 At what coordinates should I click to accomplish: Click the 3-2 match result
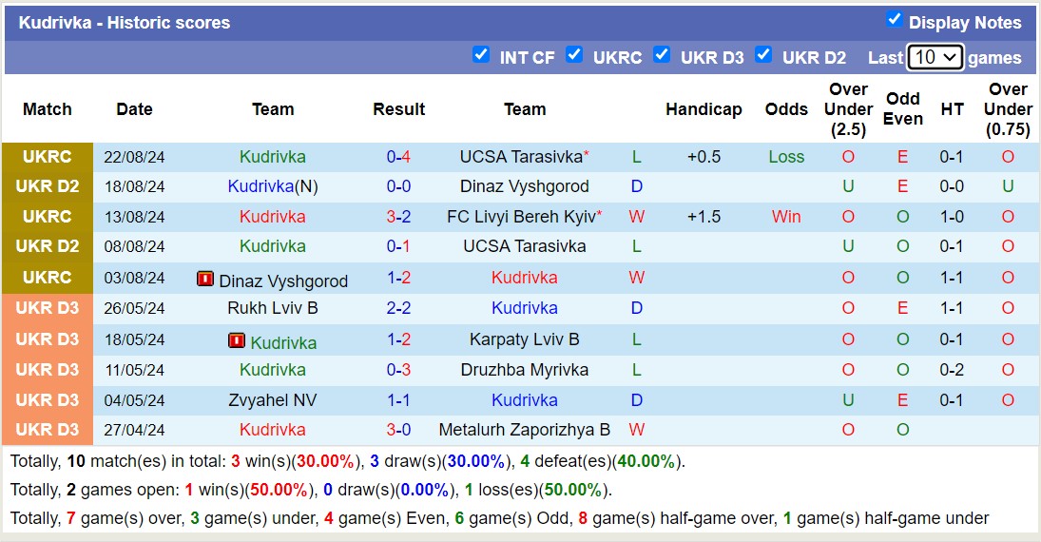398,217
